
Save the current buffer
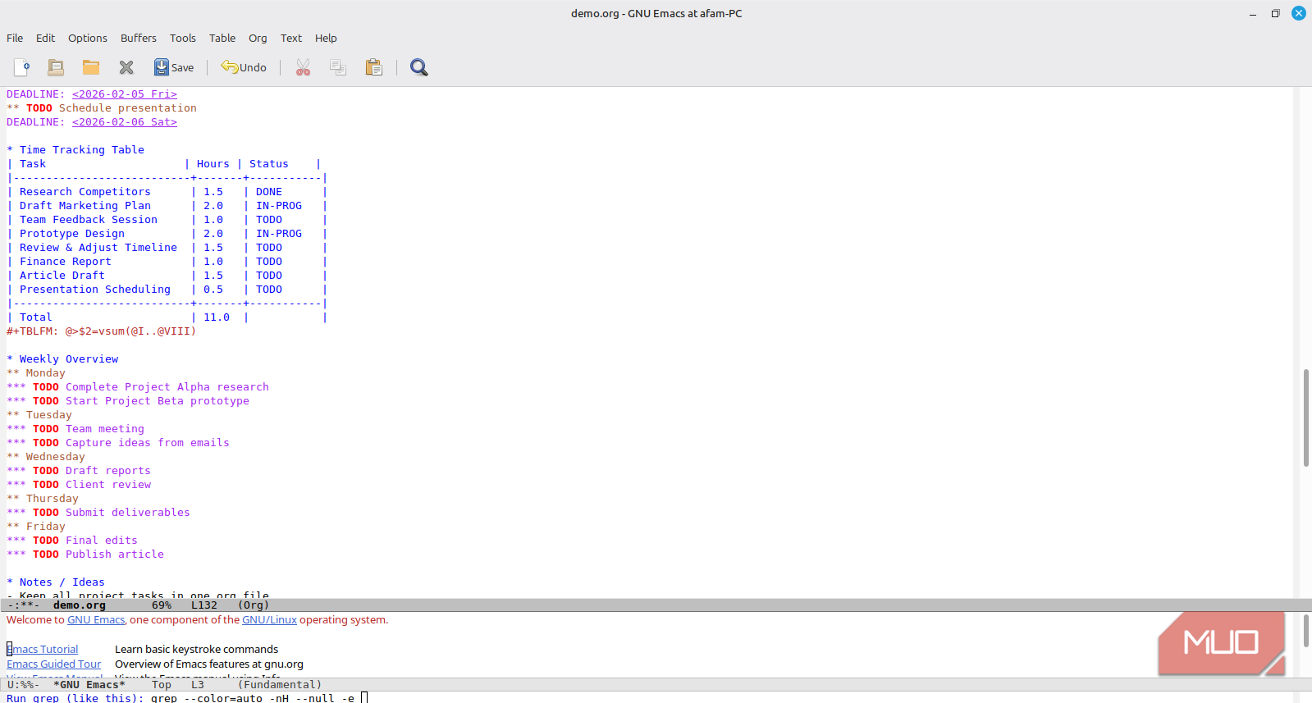click(174, 67)
